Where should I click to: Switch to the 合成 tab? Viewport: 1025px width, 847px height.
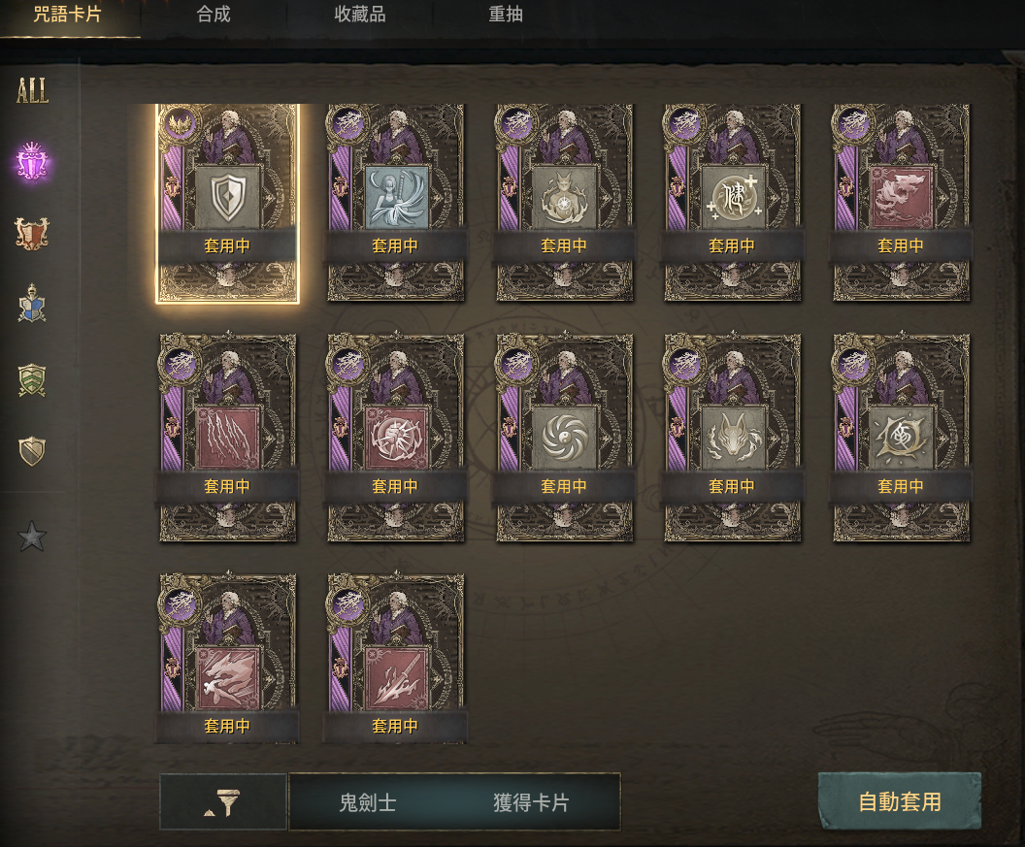[x=214, y=15]
